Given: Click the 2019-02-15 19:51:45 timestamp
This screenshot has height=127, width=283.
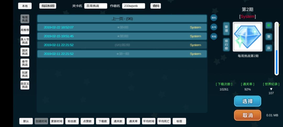Looking at the screenshot, I should (59, 36).
